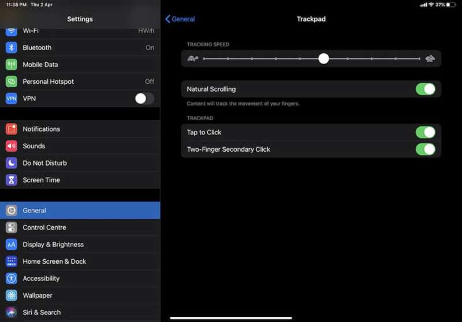Image resolution: width=462 pixels, height=322 pixels.
Task: Toggle Two-Finger Secondary Click off
Action: pyautogui.click(x=425, y=149)
